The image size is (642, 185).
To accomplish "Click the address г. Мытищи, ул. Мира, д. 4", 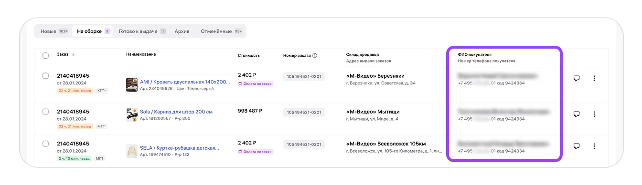I will (x=372, y=119).
